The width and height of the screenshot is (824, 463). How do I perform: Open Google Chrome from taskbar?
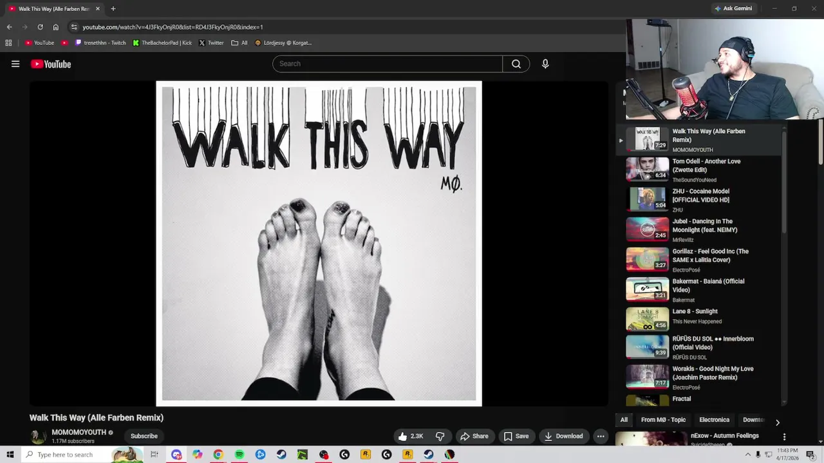(218, 455)
